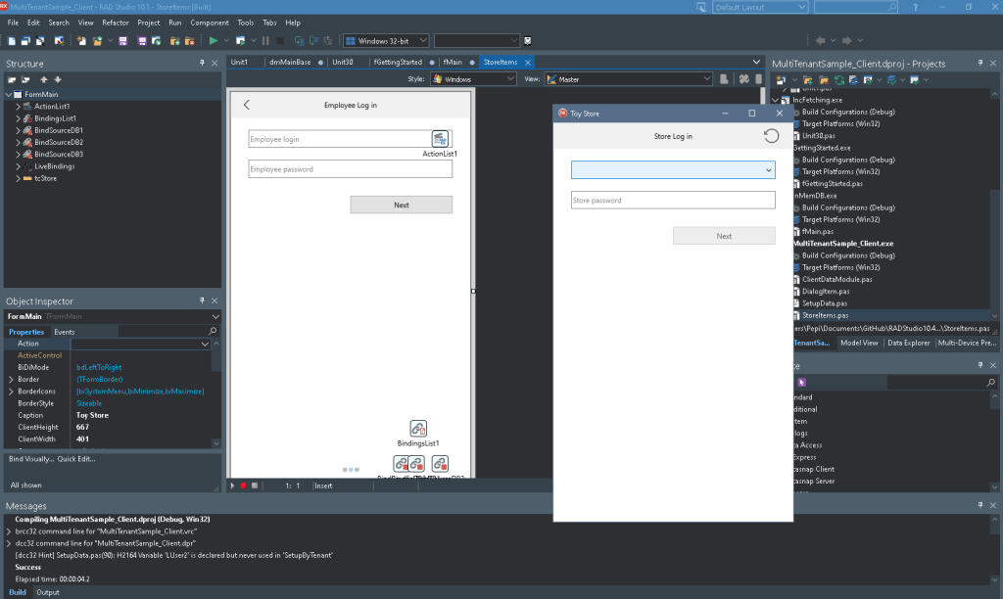
Task: Open the Component menu
Action: click(210, 23)
